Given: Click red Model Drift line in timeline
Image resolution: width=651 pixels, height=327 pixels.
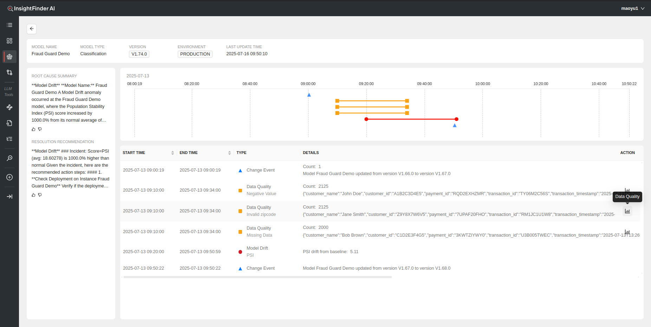Looking at the screenshot, I should click(411, 119).
